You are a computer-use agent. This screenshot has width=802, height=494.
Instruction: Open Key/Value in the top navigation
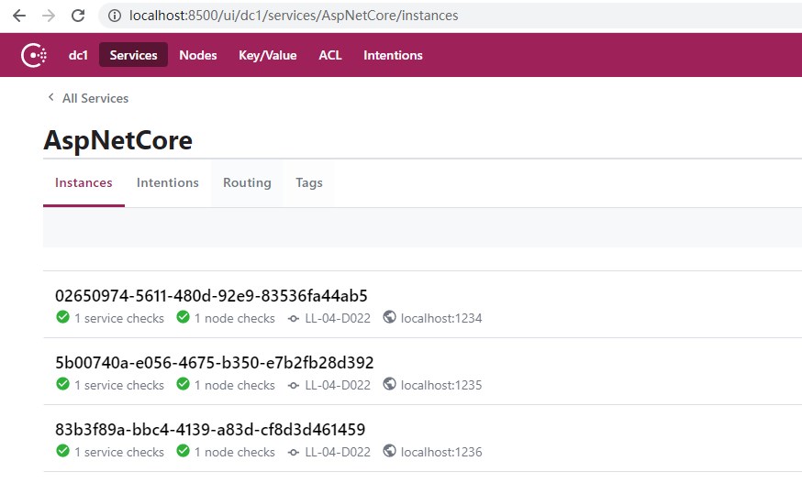[x=268, y=55]
